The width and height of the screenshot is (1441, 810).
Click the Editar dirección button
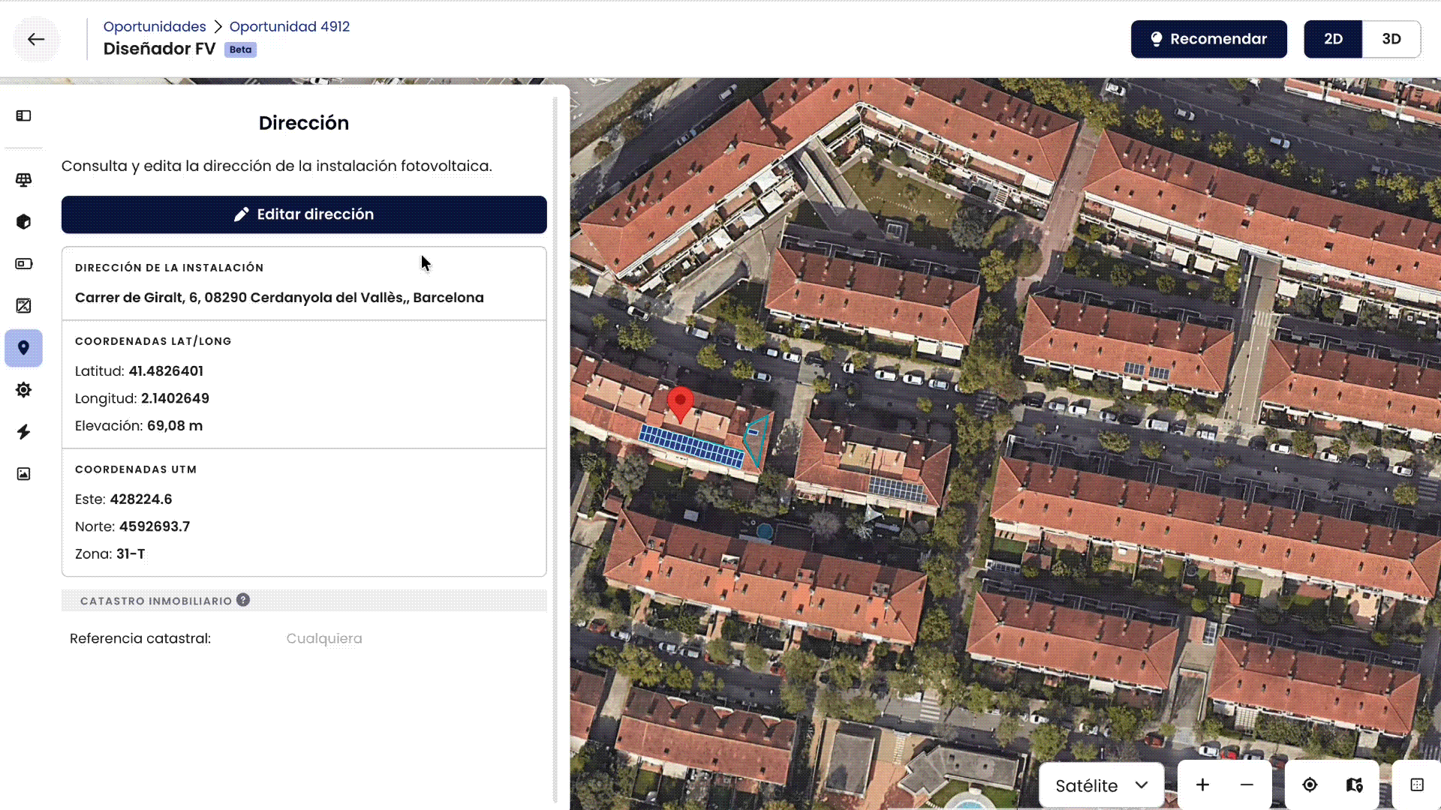[x=304, y=214]
